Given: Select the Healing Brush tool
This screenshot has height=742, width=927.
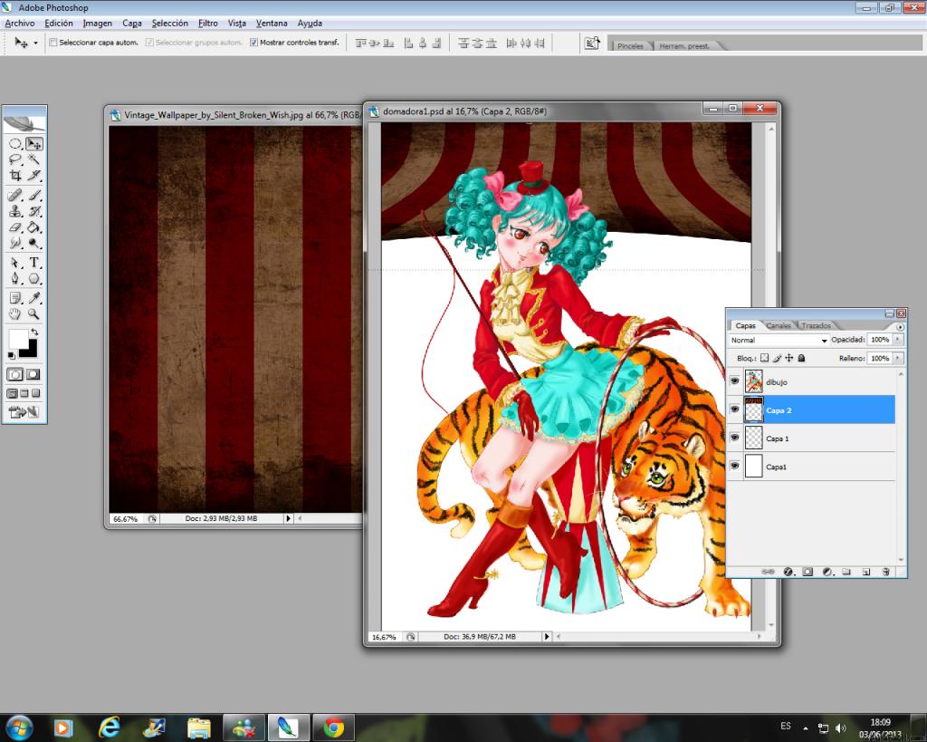Looking at the screenshot, I should click(15, 195).
